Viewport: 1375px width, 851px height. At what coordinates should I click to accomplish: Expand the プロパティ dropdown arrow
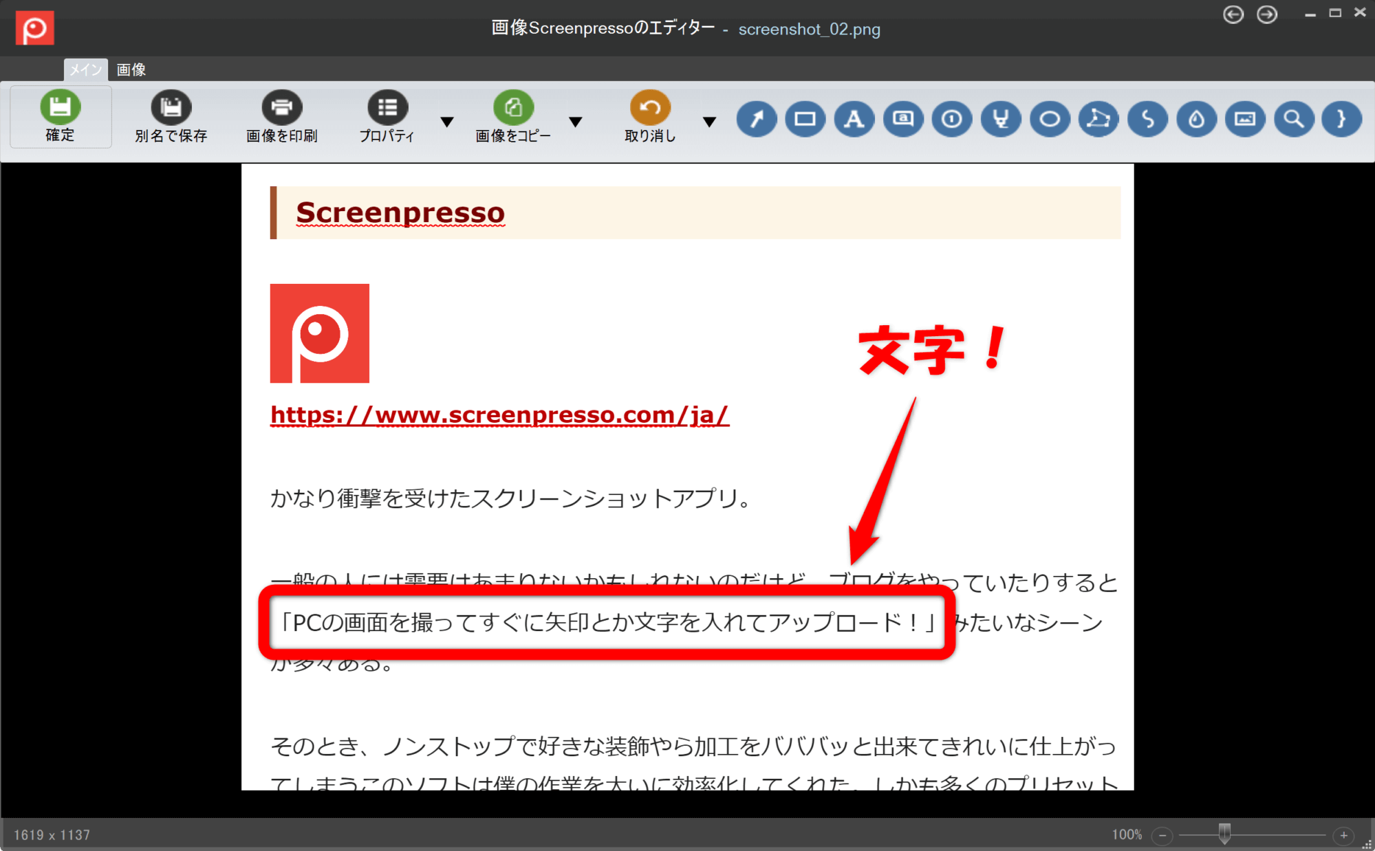click(447, 122)
